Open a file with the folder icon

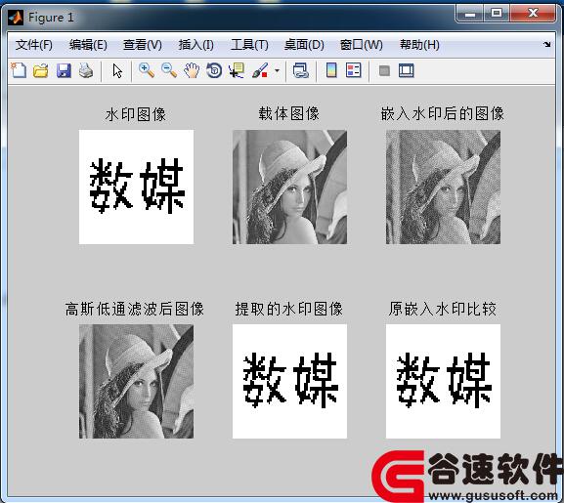(x=41, y=70)
